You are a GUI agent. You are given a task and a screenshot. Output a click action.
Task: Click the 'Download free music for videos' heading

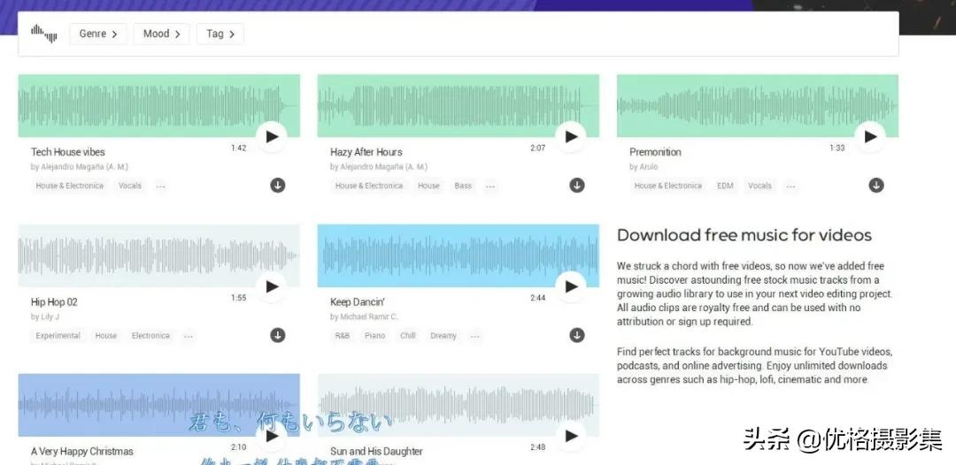(x=744, y=235)
